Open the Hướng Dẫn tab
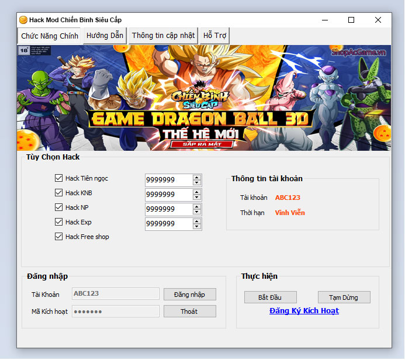The width and height of the screenshot is (405, 360). tap(105, 36)
